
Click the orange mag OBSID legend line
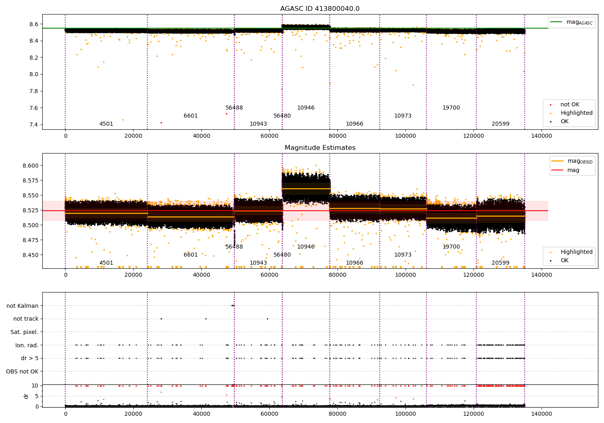[x=557, y=161]
